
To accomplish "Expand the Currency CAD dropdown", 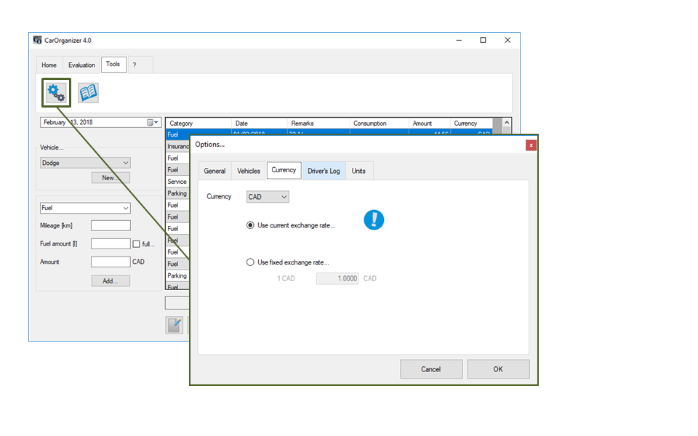I will pos(268,197).
